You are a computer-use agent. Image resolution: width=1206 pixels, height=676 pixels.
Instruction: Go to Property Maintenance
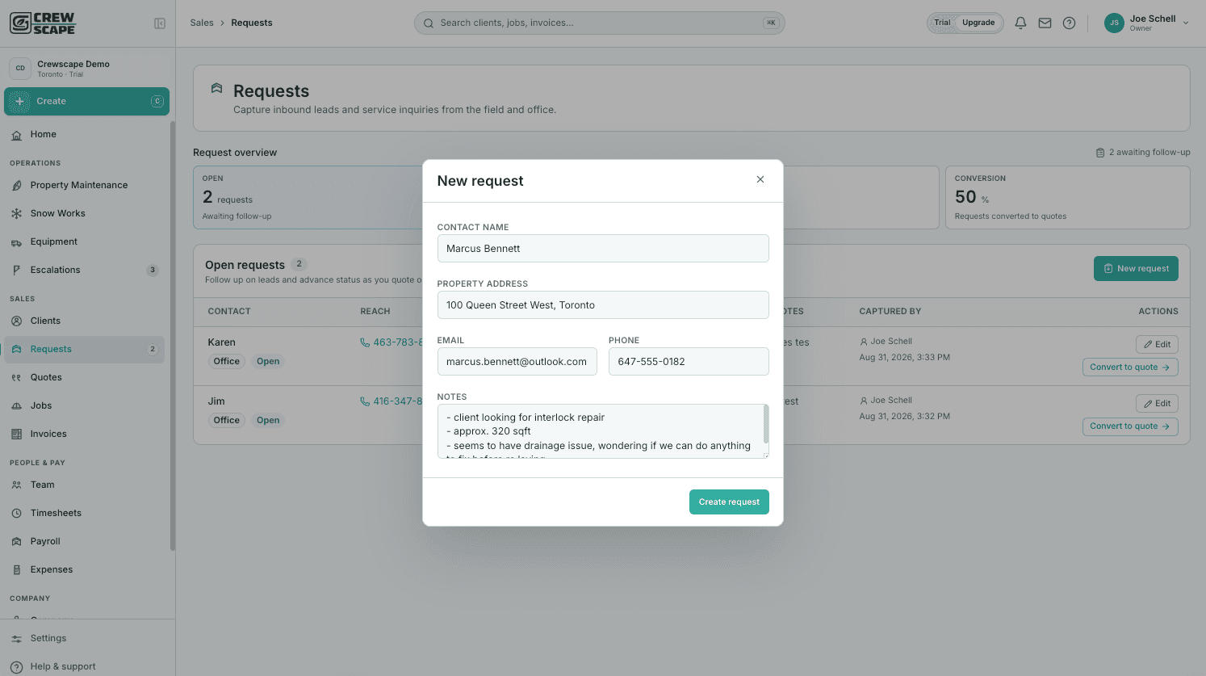[x=86, y=186]
